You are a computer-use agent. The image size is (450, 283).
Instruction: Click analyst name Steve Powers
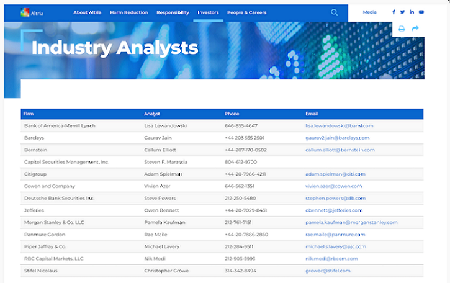point(160,198)
